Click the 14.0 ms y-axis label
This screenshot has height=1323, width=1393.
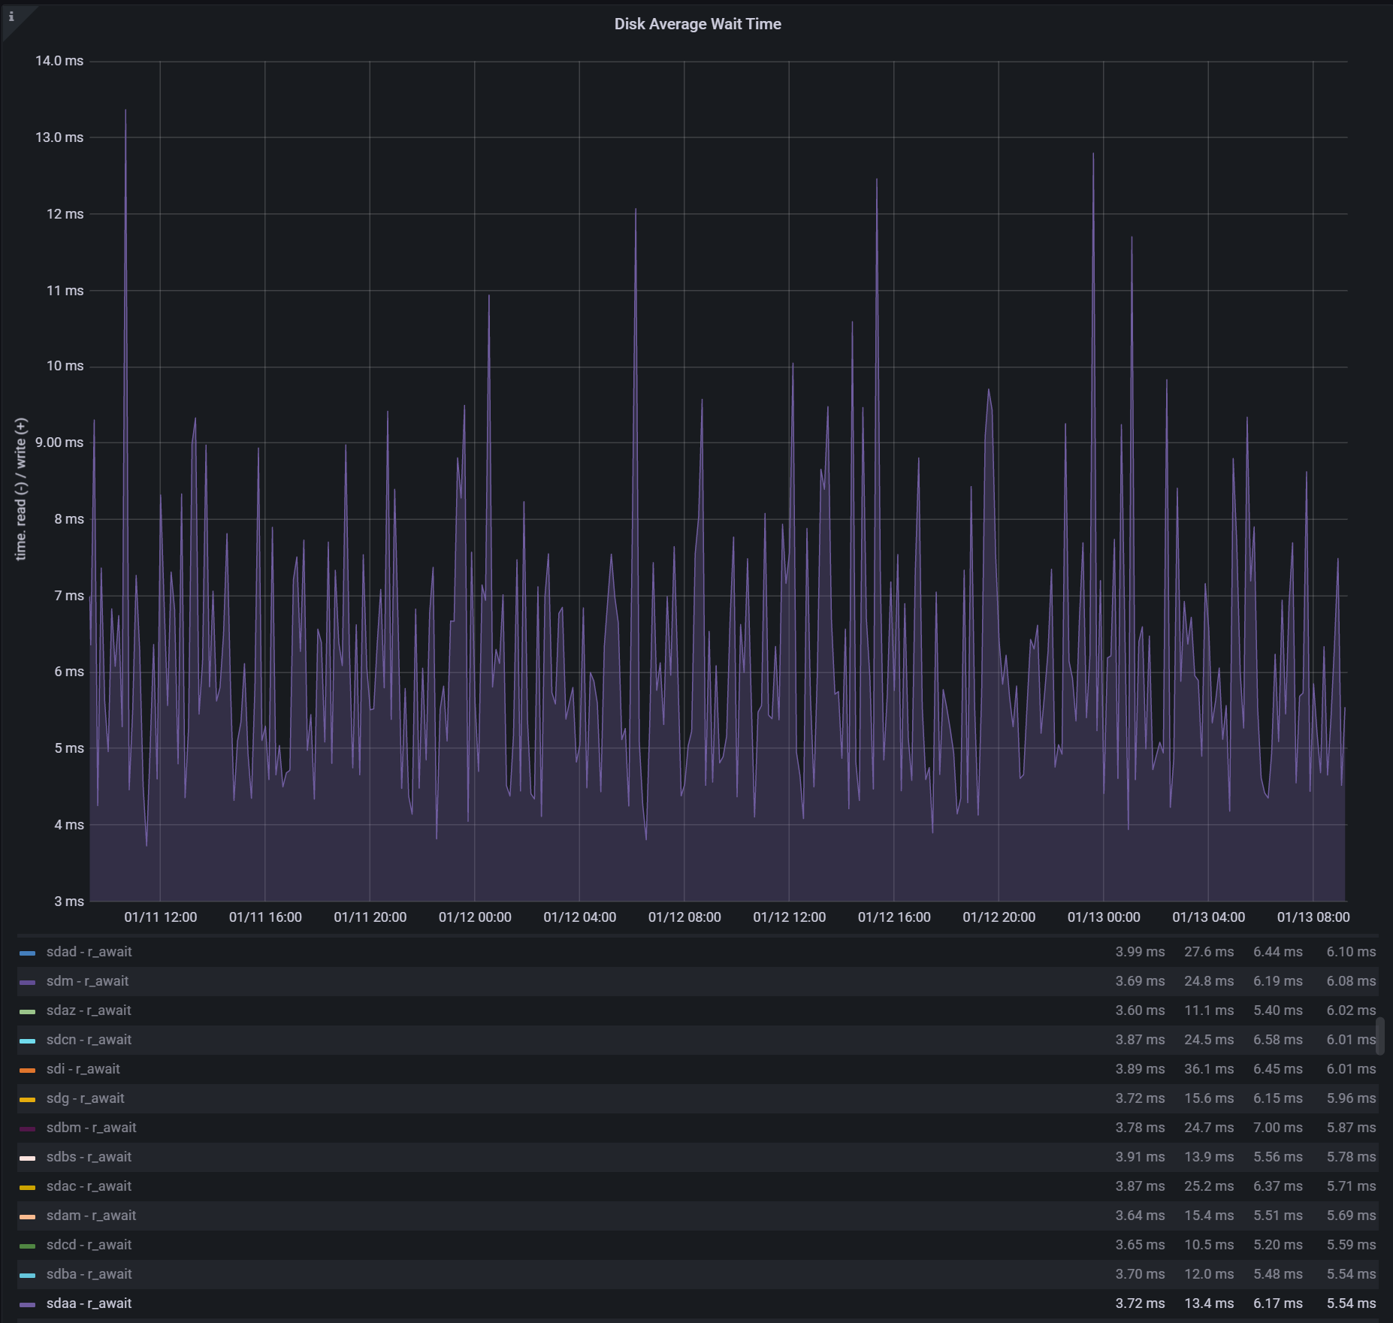pos(59,61)
